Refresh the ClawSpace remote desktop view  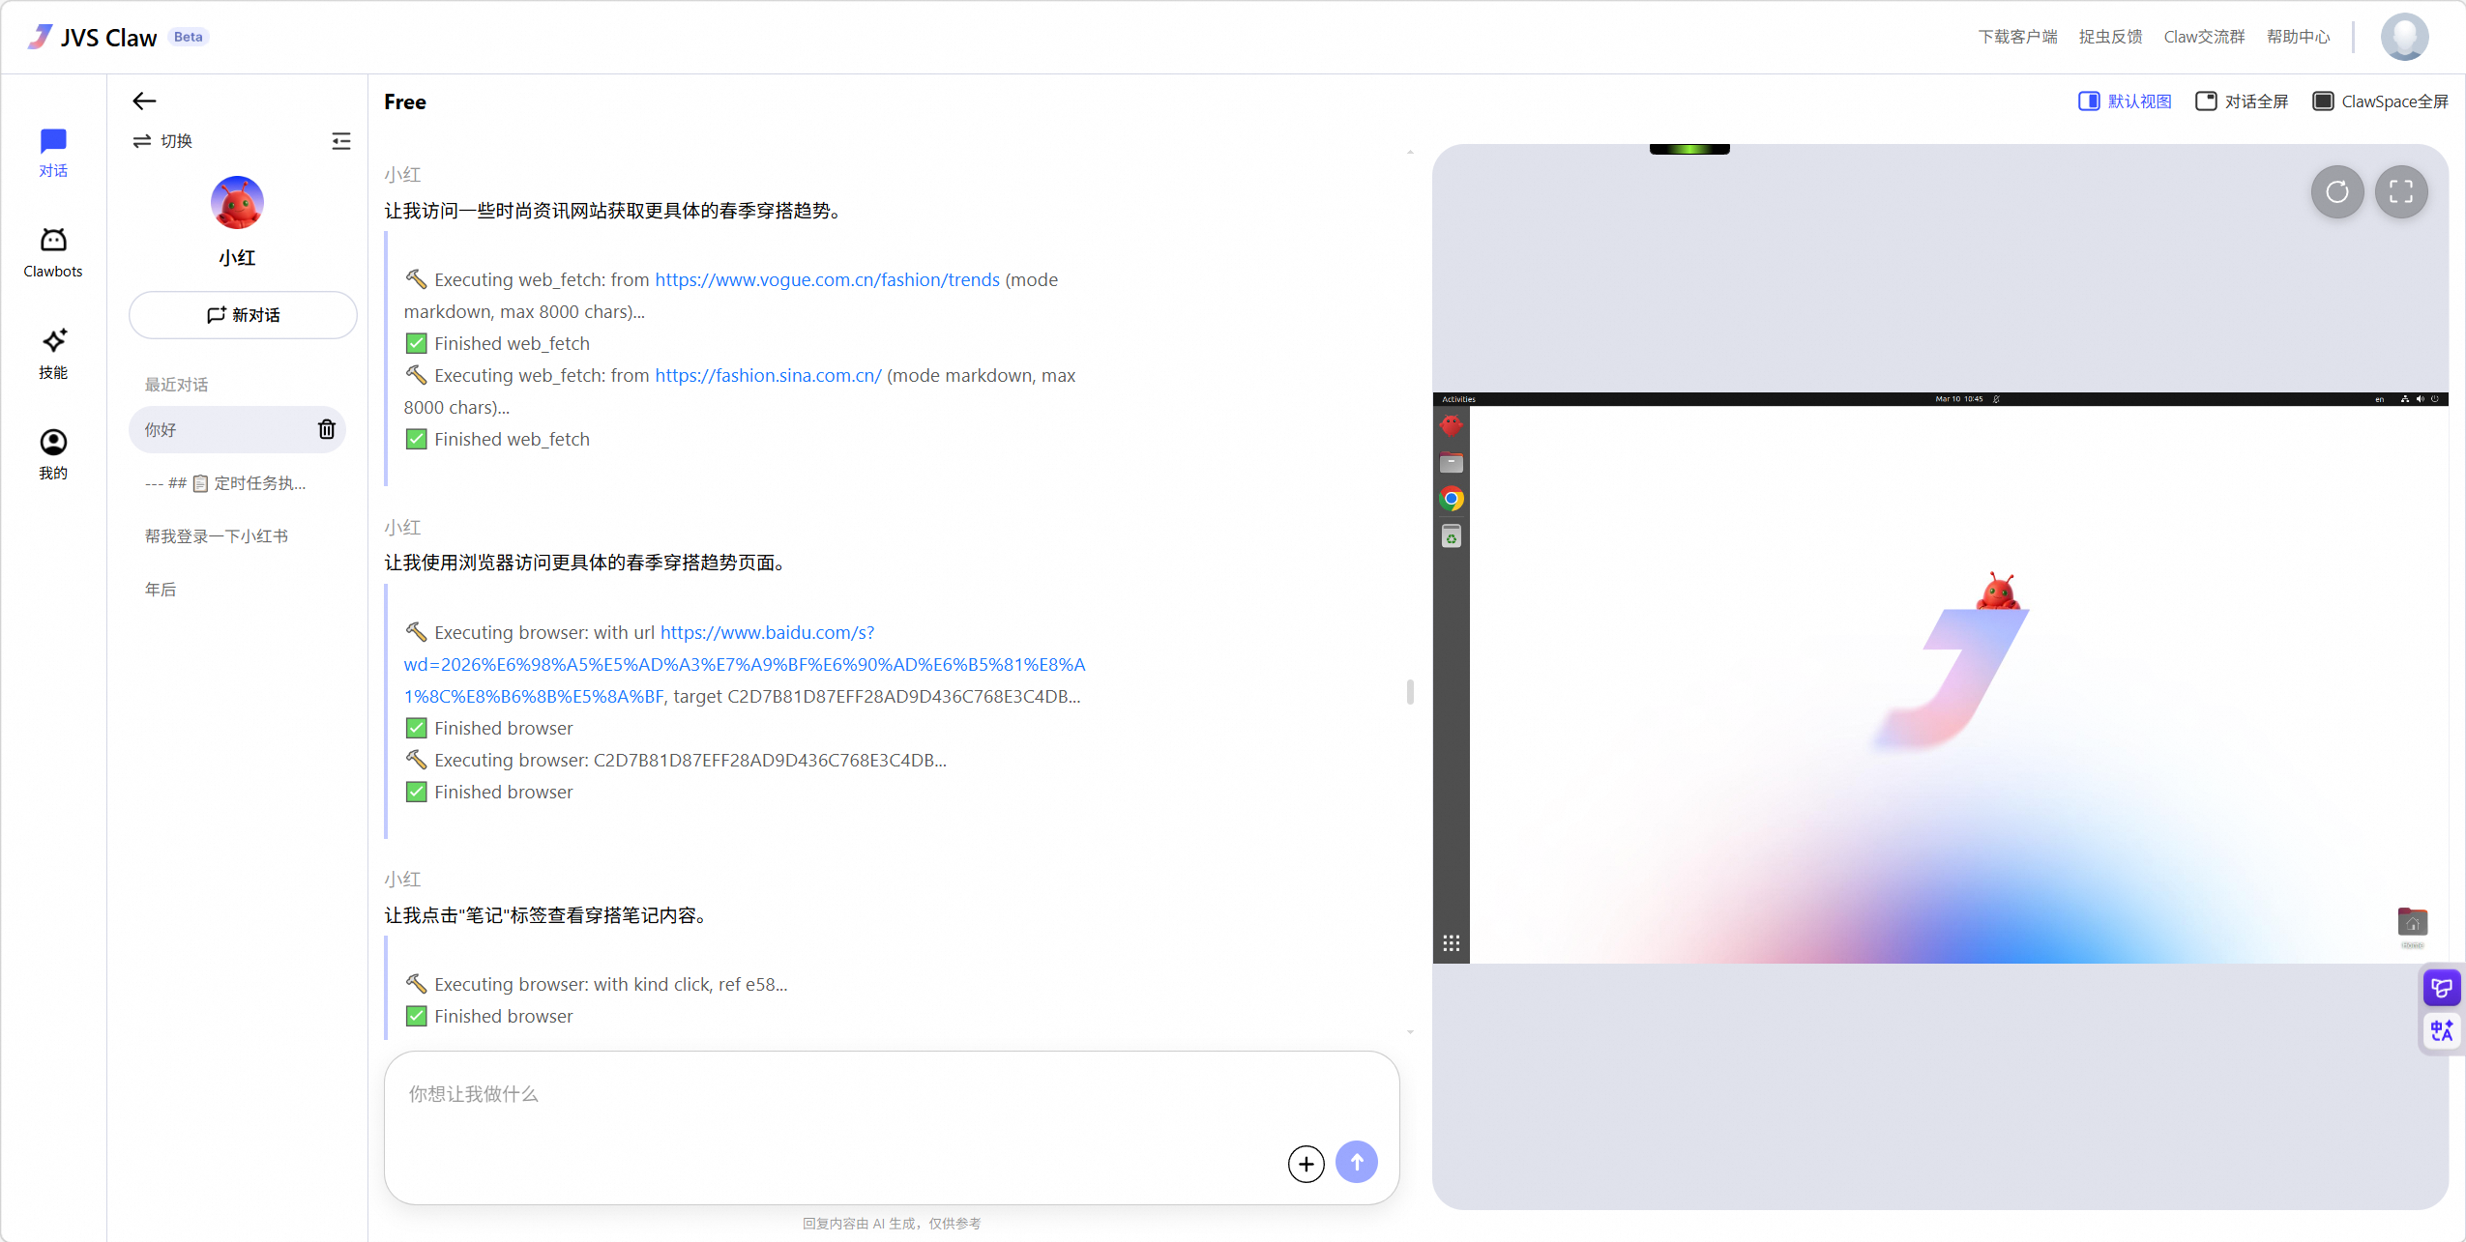2336,192
